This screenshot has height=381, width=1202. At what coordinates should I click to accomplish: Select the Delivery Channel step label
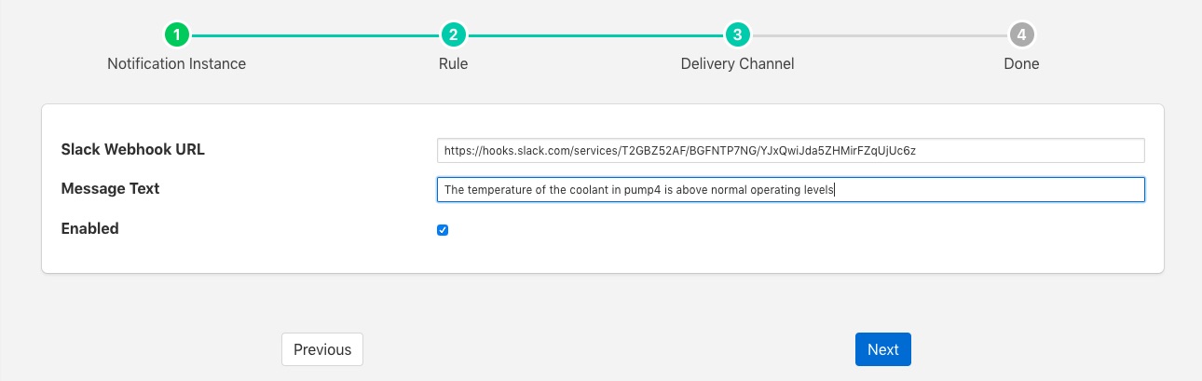pos(737,64)
